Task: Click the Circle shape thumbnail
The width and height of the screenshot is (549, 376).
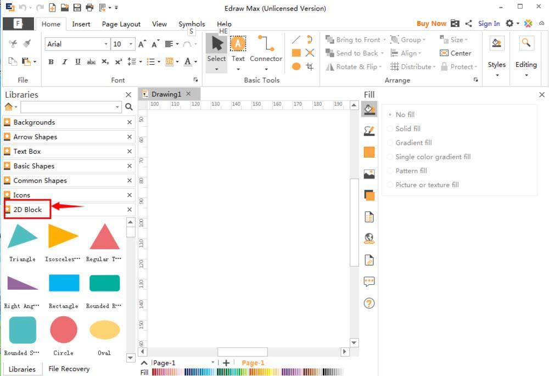Action: (x=64, y=330)
